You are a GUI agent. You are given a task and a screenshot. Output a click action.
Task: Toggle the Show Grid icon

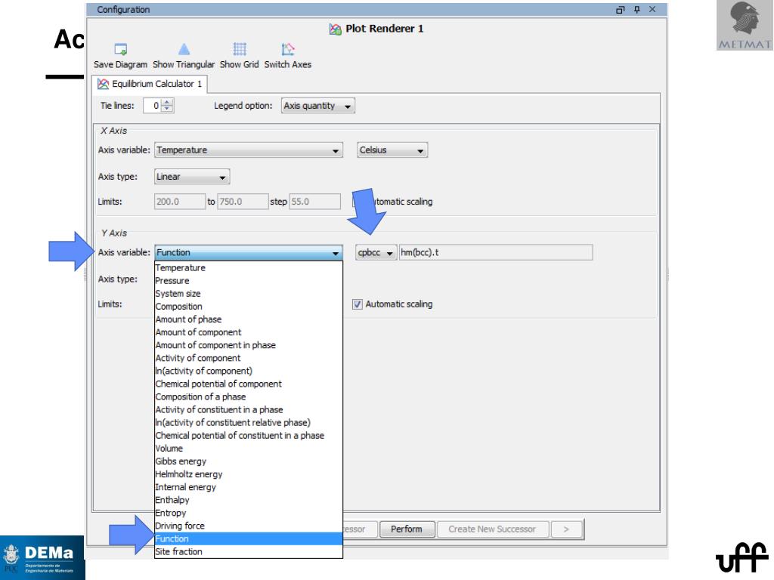click(240, 49)
